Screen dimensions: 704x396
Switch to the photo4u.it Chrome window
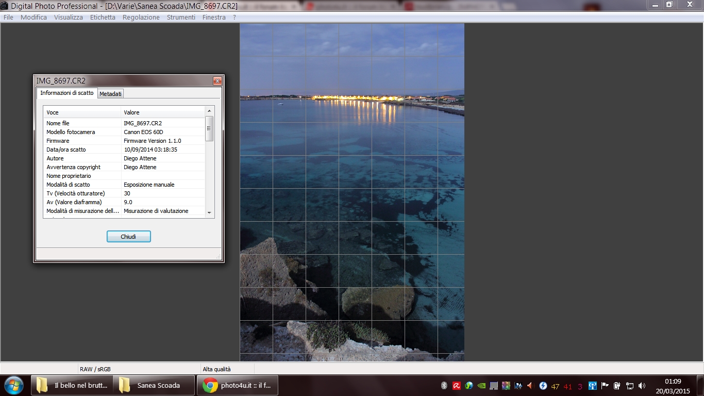pos(237,385)
